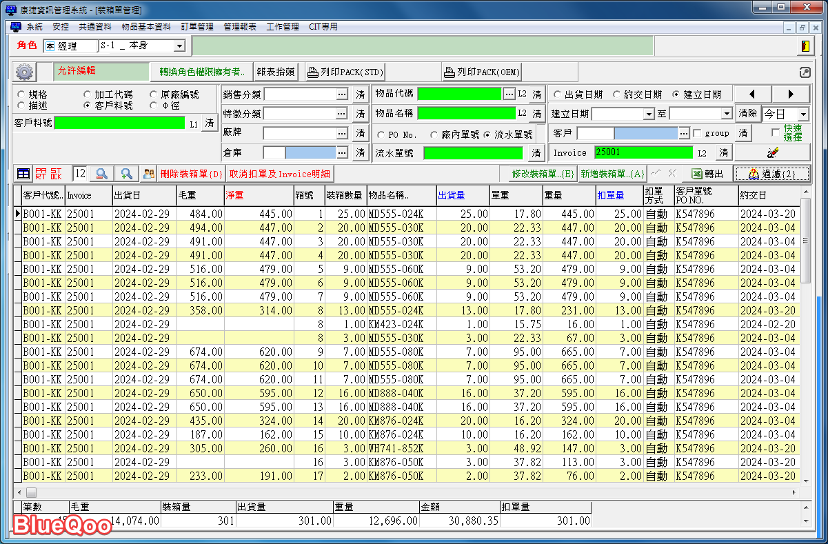Screen dimensions: 828x544
Task: Click the grid table view icon
Action: point(23,174)
